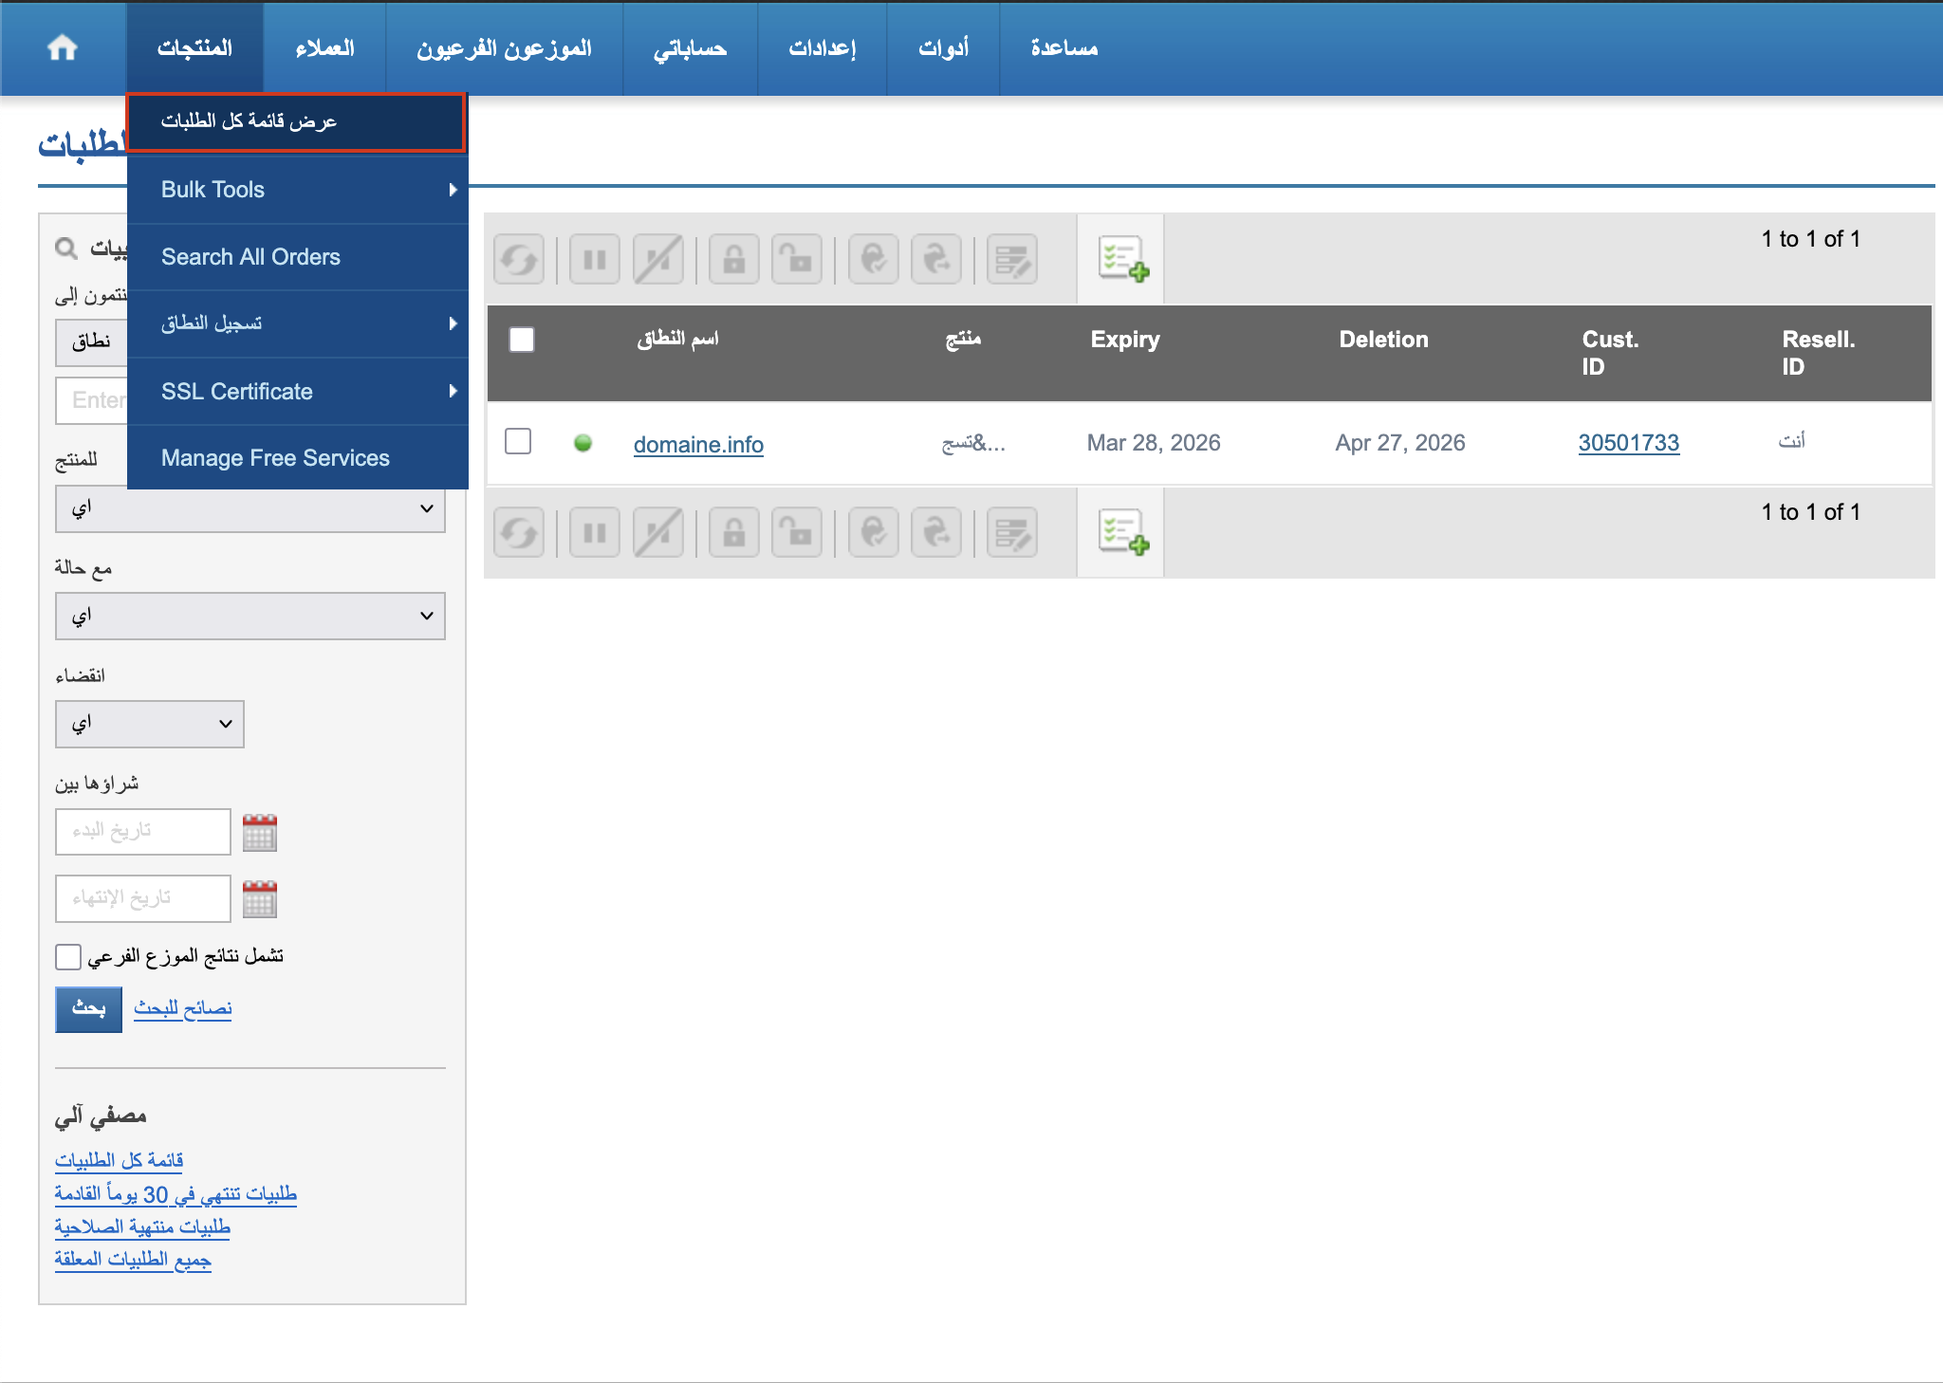1943x1383 pixels.
Task: Open calendar picker for start date
Action: 260,832
